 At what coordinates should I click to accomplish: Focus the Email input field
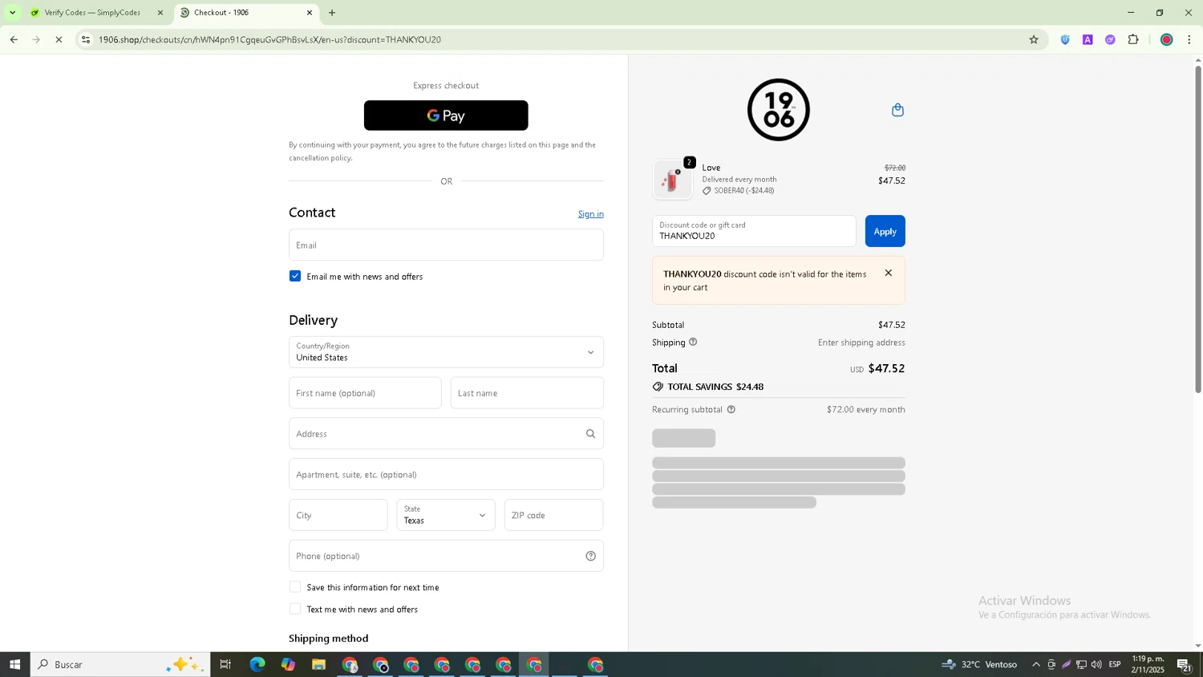446,245
